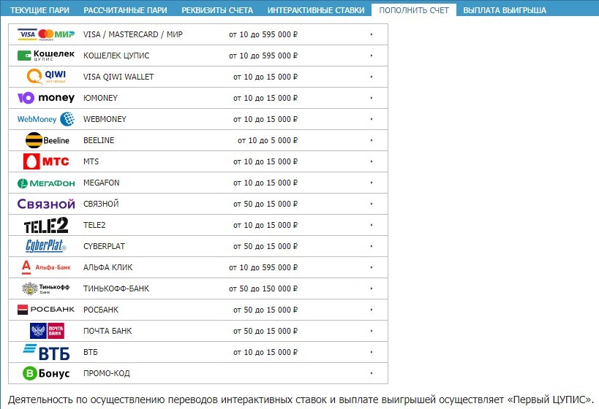
Task: Click the Visa/Mastercard/МИР card logos
Action: click(x=46, y=34)
